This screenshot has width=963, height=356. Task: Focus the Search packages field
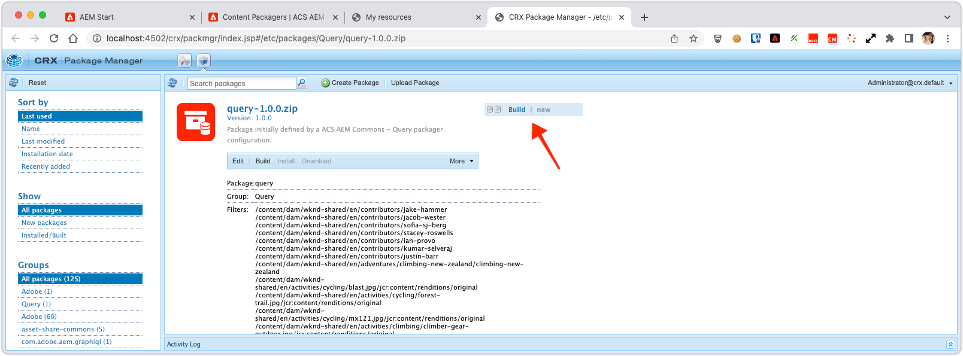pyautogui.click(x=243, y=83)
